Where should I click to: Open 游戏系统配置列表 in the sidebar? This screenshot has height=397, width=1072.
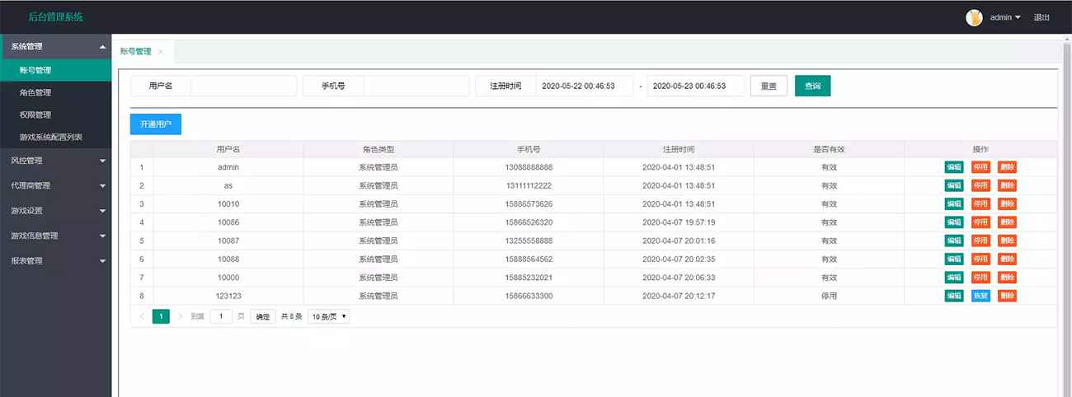(51, 137)
